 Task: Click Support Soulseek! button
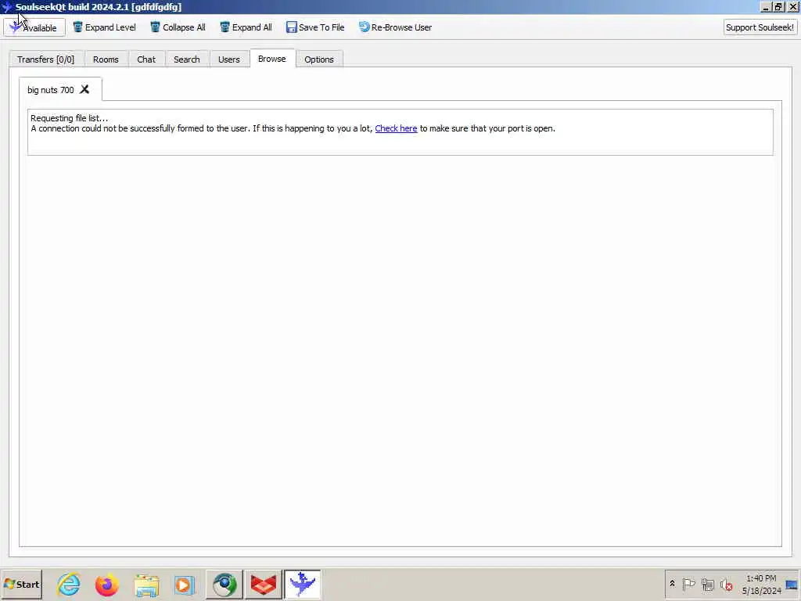[x=760, y=27]
